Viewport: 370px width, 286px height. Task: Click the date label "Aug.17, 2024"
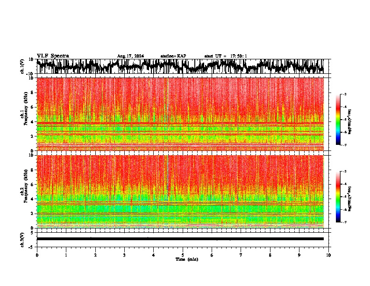[130, 56]
